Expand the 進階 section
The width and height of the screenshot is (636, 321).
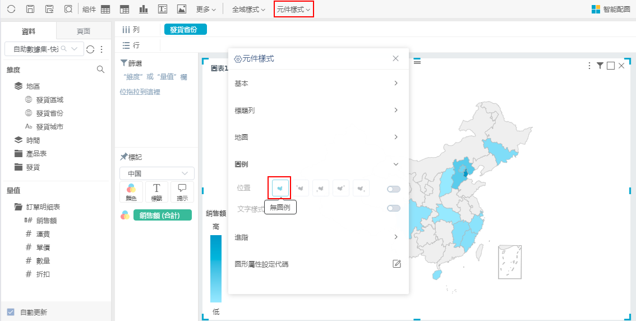point(317,237)
